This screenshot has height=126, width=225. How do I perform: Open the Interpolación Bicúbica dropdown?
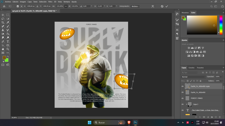(x=135, y=6)
